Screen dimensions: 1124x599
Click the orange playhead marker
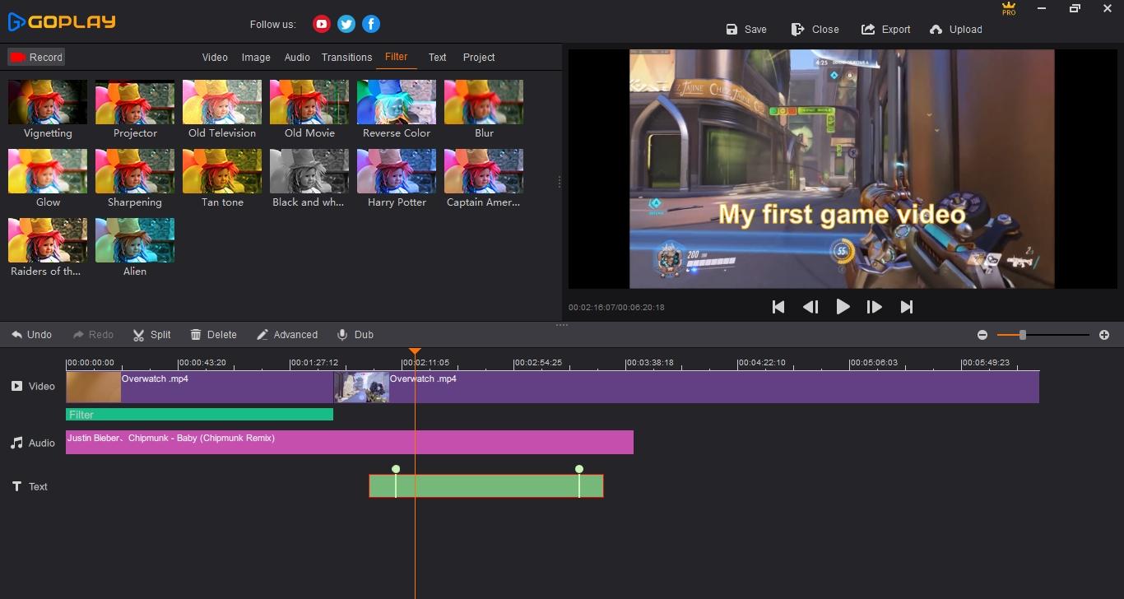tap(415, 351)
